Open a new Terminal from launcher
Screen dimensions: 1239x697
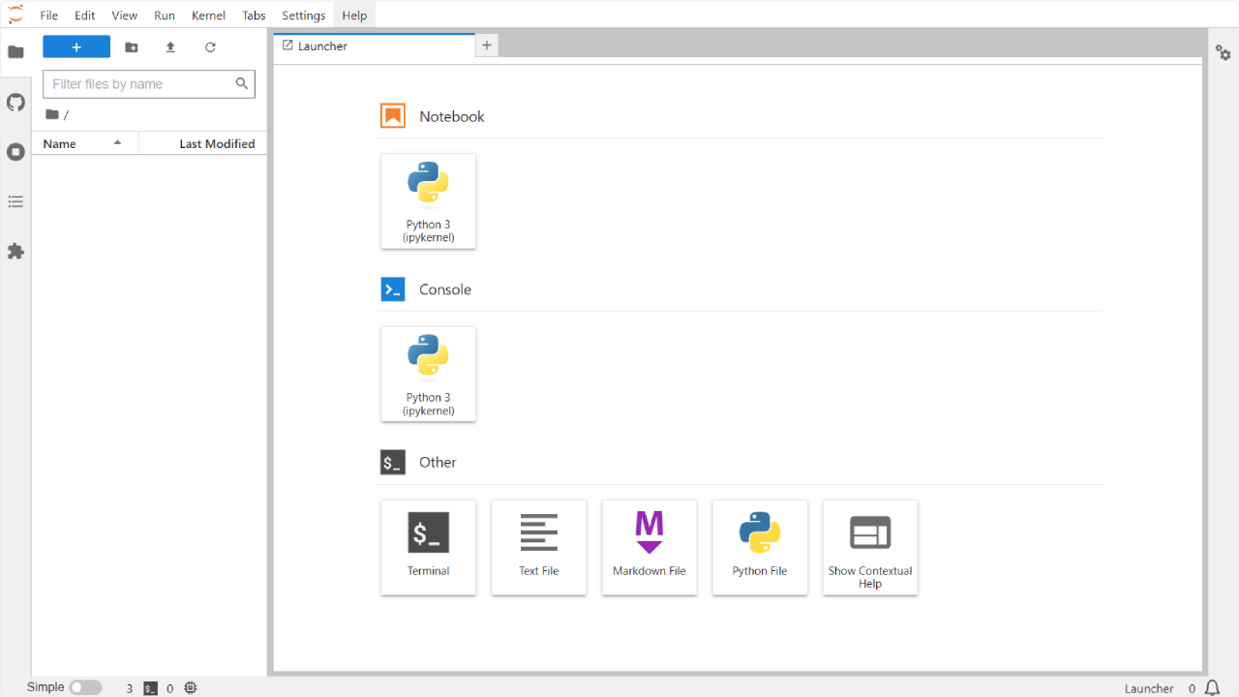(x=429, y=547)
